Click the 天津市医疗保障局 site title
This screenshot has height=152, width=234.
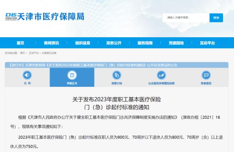click(x=51, y=16)
